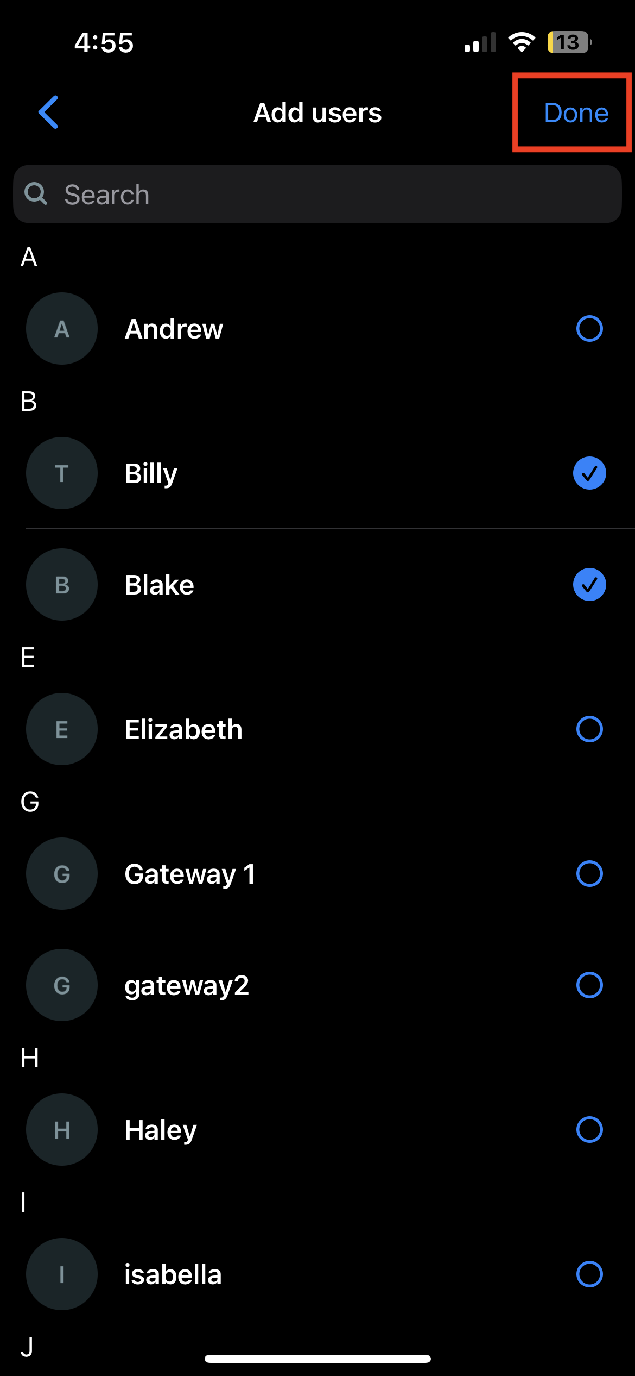Tap the back arrow icon
The width and height of the screenshot is (635, 1376).
pos(48,112)
